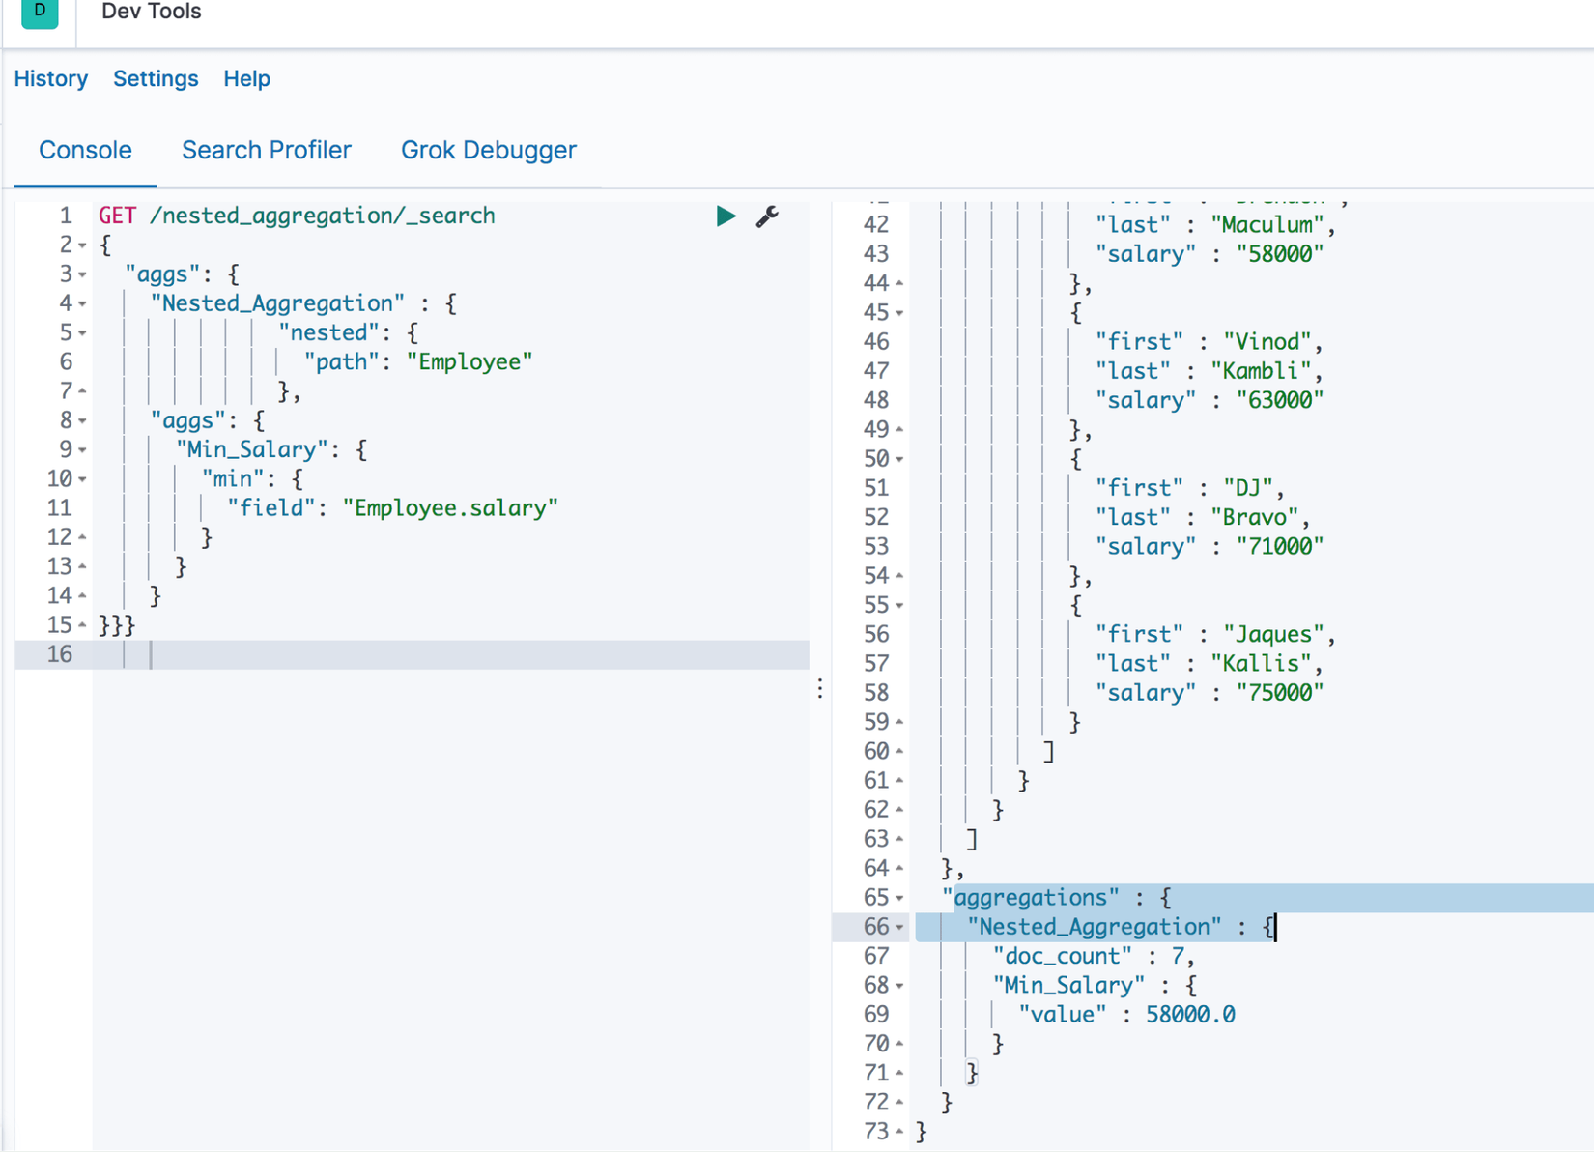Select the Console tab

[x=85, y=150]
